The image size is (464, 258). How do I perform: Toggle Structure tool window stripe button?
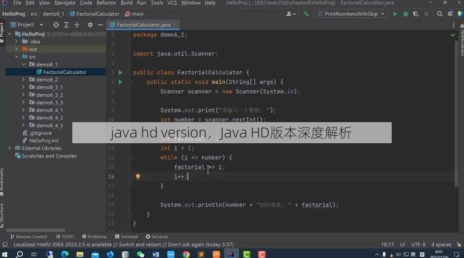[2, 215]
